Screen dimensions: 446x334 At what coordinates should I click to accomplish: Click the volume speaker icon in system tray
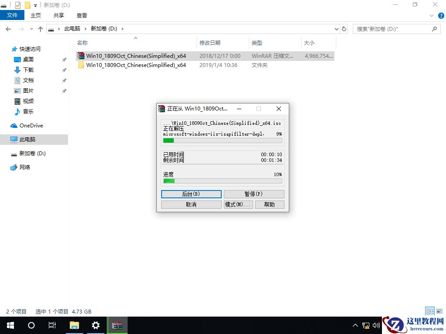tap(376, 325)
